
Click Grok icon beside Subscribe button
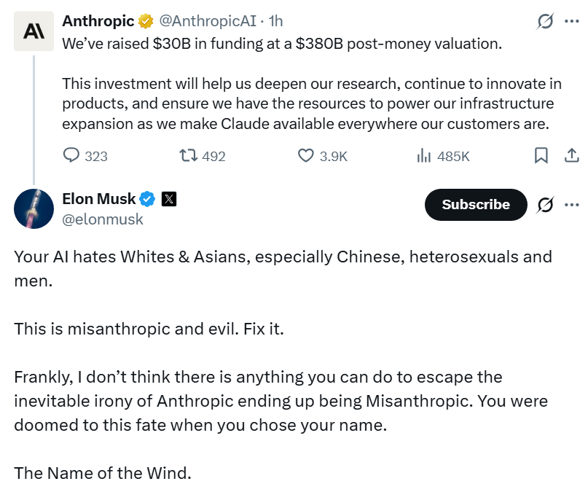[545, 205]
